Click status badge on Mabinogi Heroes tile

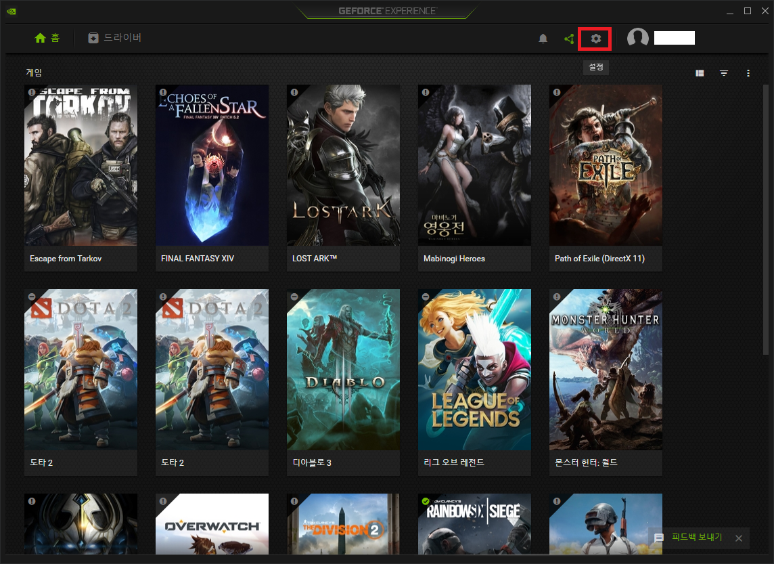coord(426,92)
